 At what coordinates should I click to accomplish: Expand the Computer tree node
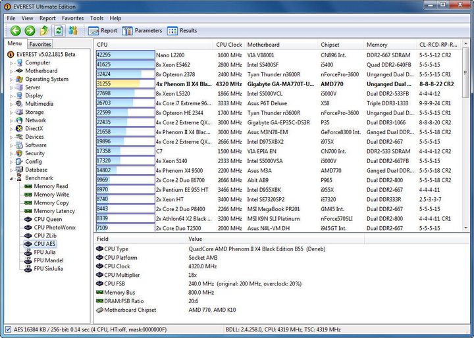click(11, 63)
